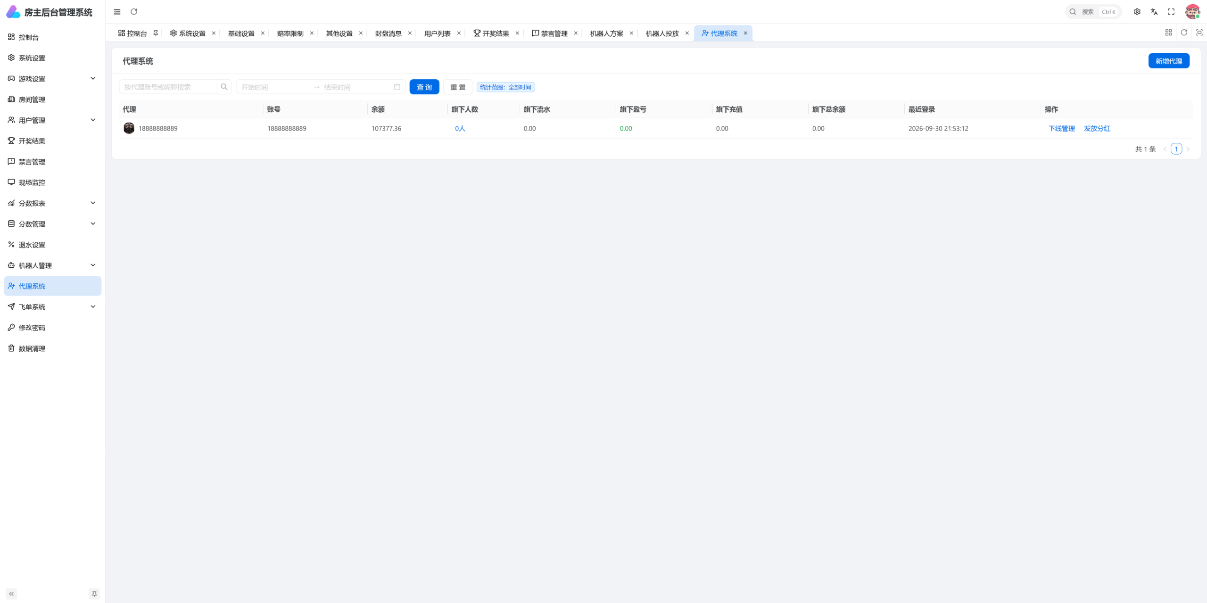The width and height of the screenshot is (1207, 603).
Task: Click the 开始时间 date input
Action: [274, 87]
